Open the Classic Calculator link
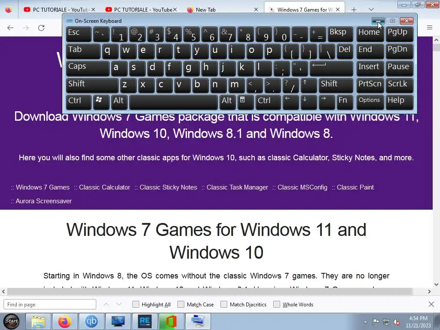This screenshot has height=330, width=440. 104,187
